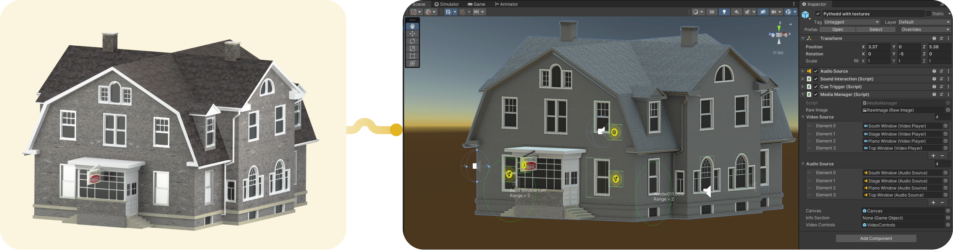Switch to the Game tab
The height and width of the screenshot is (252, 953).
point(477,4)
